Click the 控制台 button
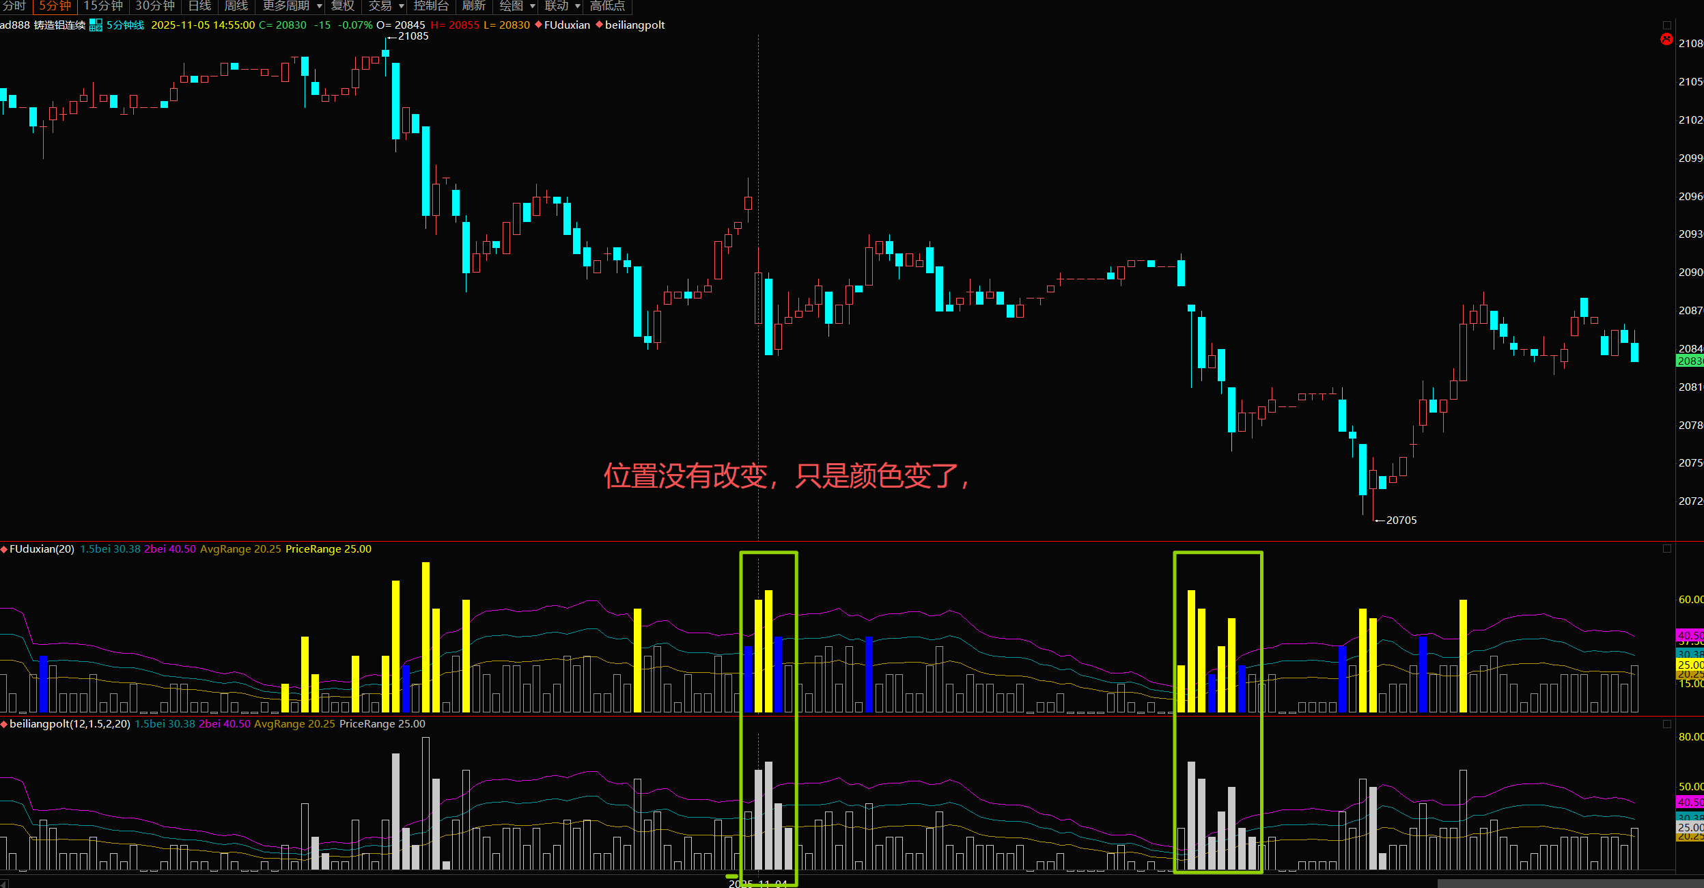This screenshot has width=1704, height=888. (431, 6)
